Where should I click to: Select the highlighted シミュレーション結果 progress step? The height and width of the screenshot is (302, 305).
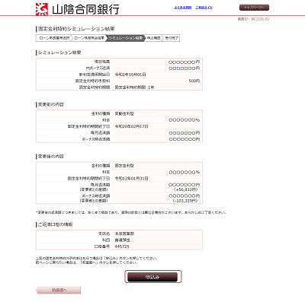coord(125,38)
